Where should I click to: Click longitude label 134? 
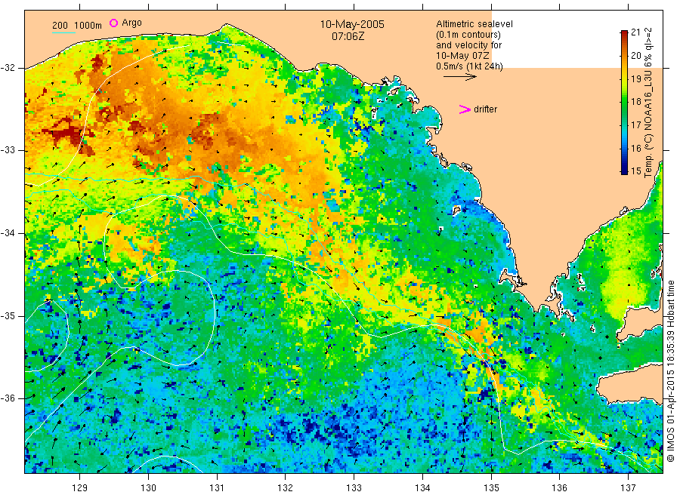[422, 488]
